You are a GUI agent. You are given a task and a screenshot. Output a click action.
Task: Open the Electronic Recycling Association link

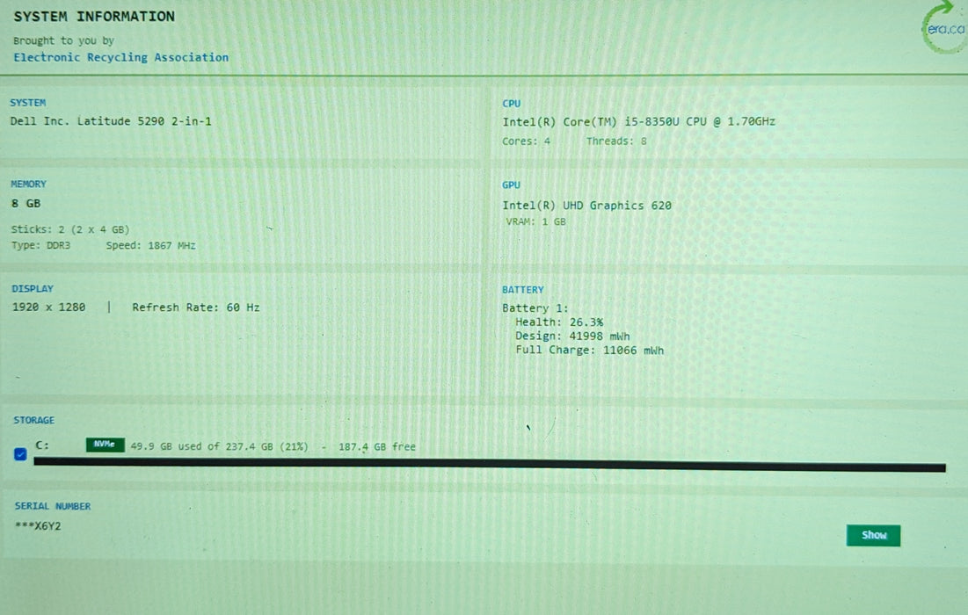pyautogui.click(x=121, y=57)
